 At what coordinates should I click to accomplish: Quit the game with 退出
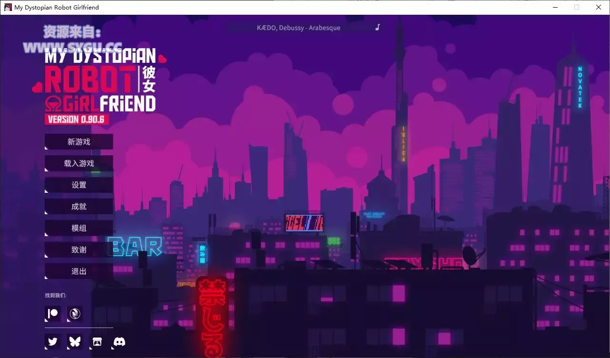coord(79,271)
